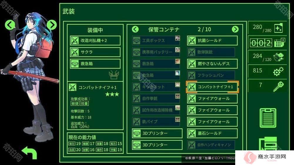Click the green back arrow icon

[29, 152]
